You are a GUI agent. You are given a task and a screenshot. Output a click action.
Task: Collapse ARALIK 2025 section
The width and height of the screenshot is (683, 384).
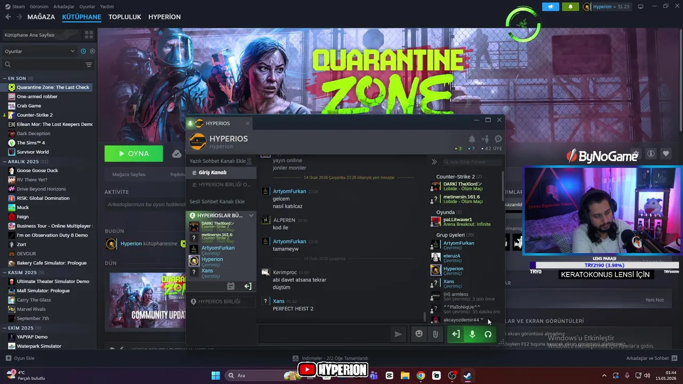[x=25, y=162]
